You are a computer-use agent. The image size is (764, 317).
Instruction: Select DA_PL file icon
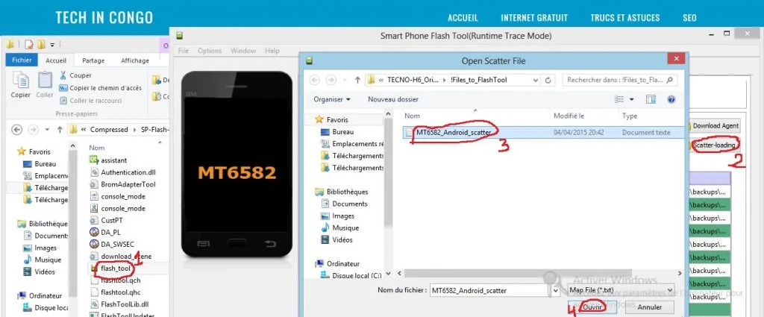(x=94, y=232)
